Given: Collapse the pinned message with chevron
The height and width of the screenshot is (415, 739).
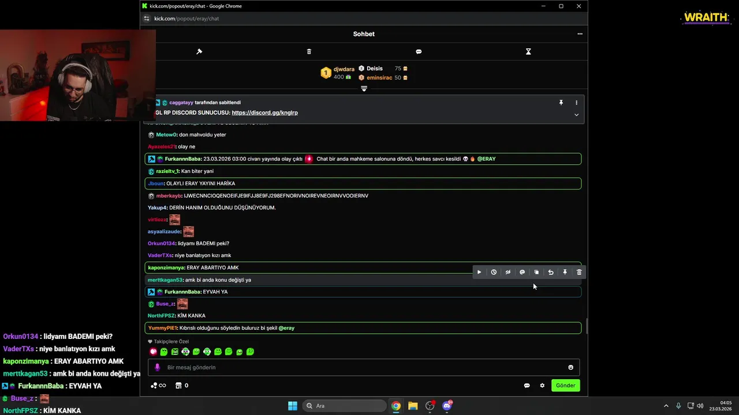Looking at the screenshot, I should point(576,115).
